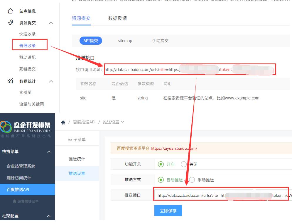Screen dimensions: 292x224
Task: Select the 自动推送 radio button
Action: pyautogui.click(x=161, y=180)
